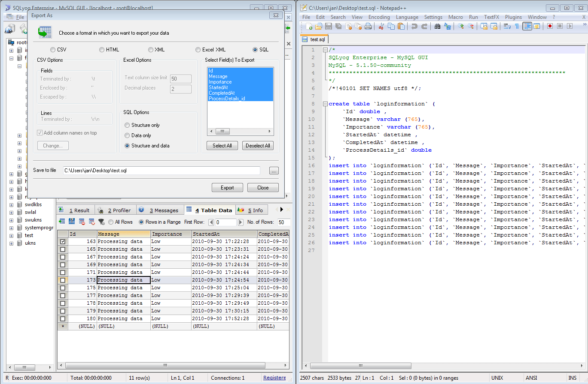This screenshot has height=384, width=588.
Task: Click the Deselect All fields button
Action: point(258,146)
